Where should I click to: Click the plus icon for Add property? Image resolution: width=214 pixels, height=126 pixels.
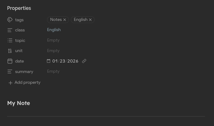click(11, 83)
